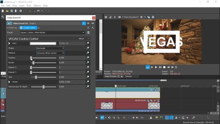Viewport: 220px width, 124px height.
Task: Animate the Shape parameter icon
Action: tap(88, 48)
